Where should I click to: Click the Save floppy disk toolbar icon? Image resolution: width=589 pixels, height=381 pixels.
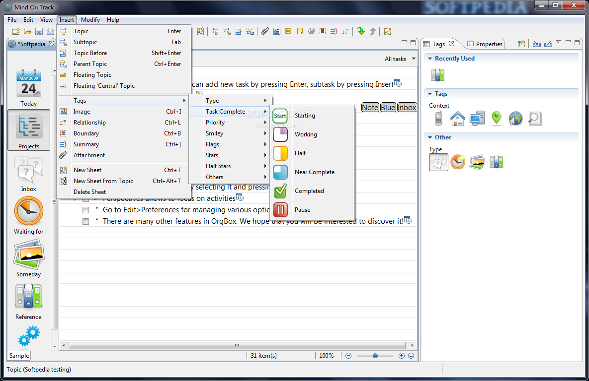click(x=39, y=31)
